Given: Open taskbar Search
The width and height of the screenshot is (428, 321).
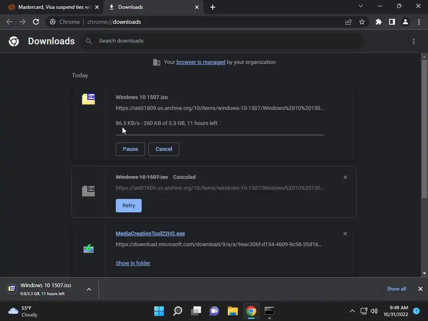Looking at the screenshot, I should pyautogui.click(x=177, y=311).
